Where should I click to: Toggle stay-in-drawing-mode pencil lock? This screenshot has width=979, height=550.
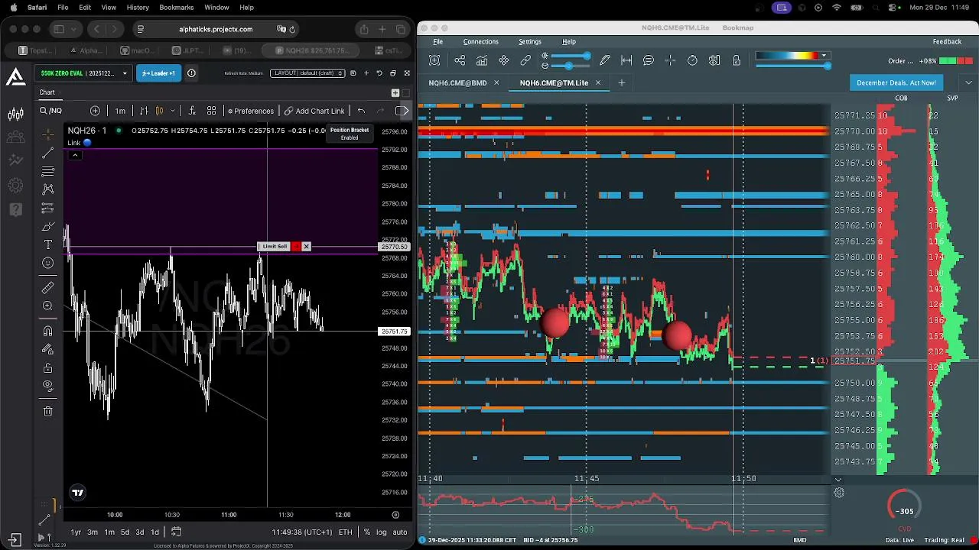pos(47,349)
